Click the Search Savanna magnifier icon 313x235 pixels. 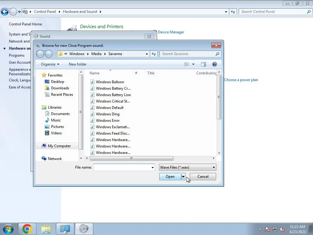pos(217,54)
